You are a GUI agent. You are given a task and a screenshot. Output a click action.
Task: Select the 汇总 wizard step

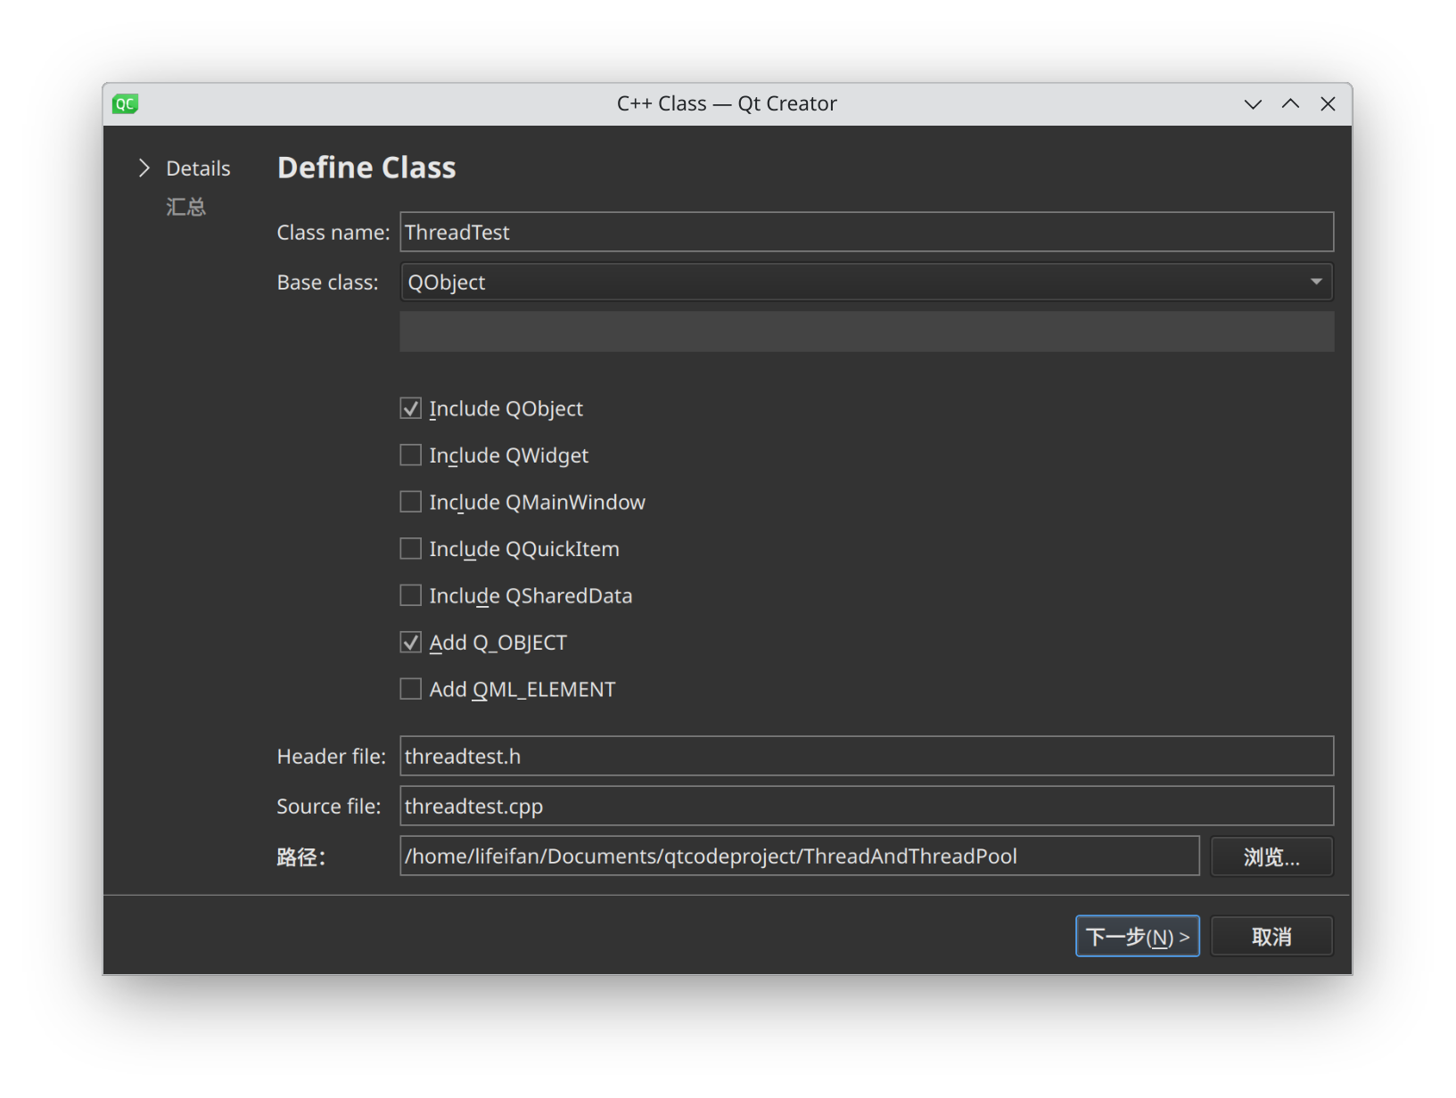(185, 207)
